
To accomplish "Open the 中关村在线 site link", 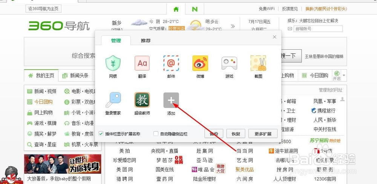I will pyautogui.click(x=325, y=129).
